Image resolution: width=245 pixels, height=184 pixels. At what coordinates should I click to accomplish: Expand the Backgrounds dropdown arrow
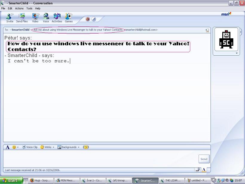click(79, 147)
